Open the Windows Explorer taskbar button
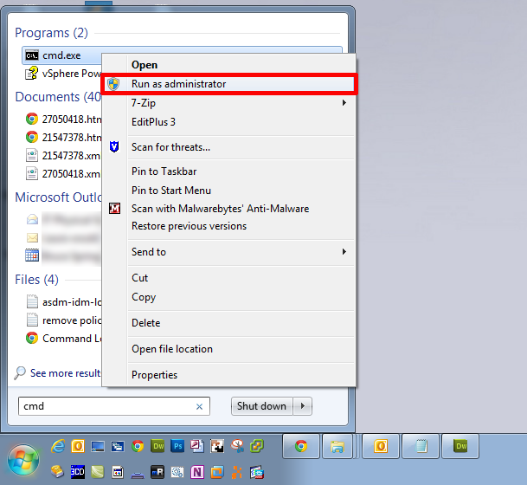This screenshot has width=527, height=485. tap(337, 446)
